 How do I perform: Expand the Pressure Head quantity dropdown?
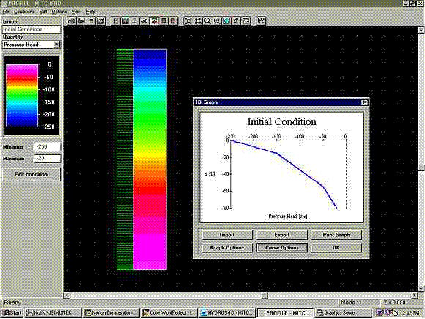(x=56, y=45)
